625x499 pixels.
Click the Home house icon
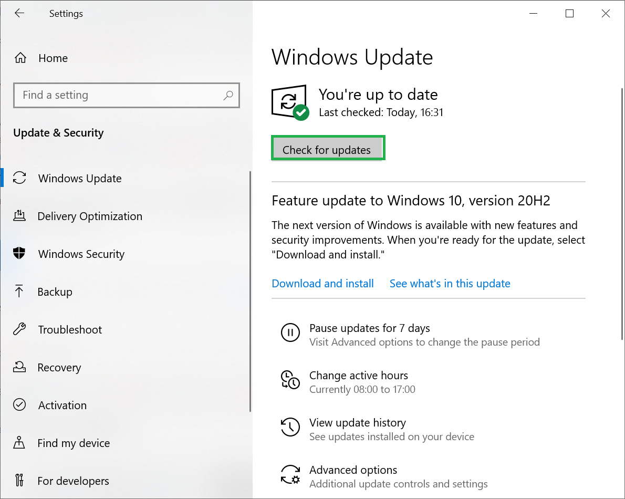click(x=20, y=58)
